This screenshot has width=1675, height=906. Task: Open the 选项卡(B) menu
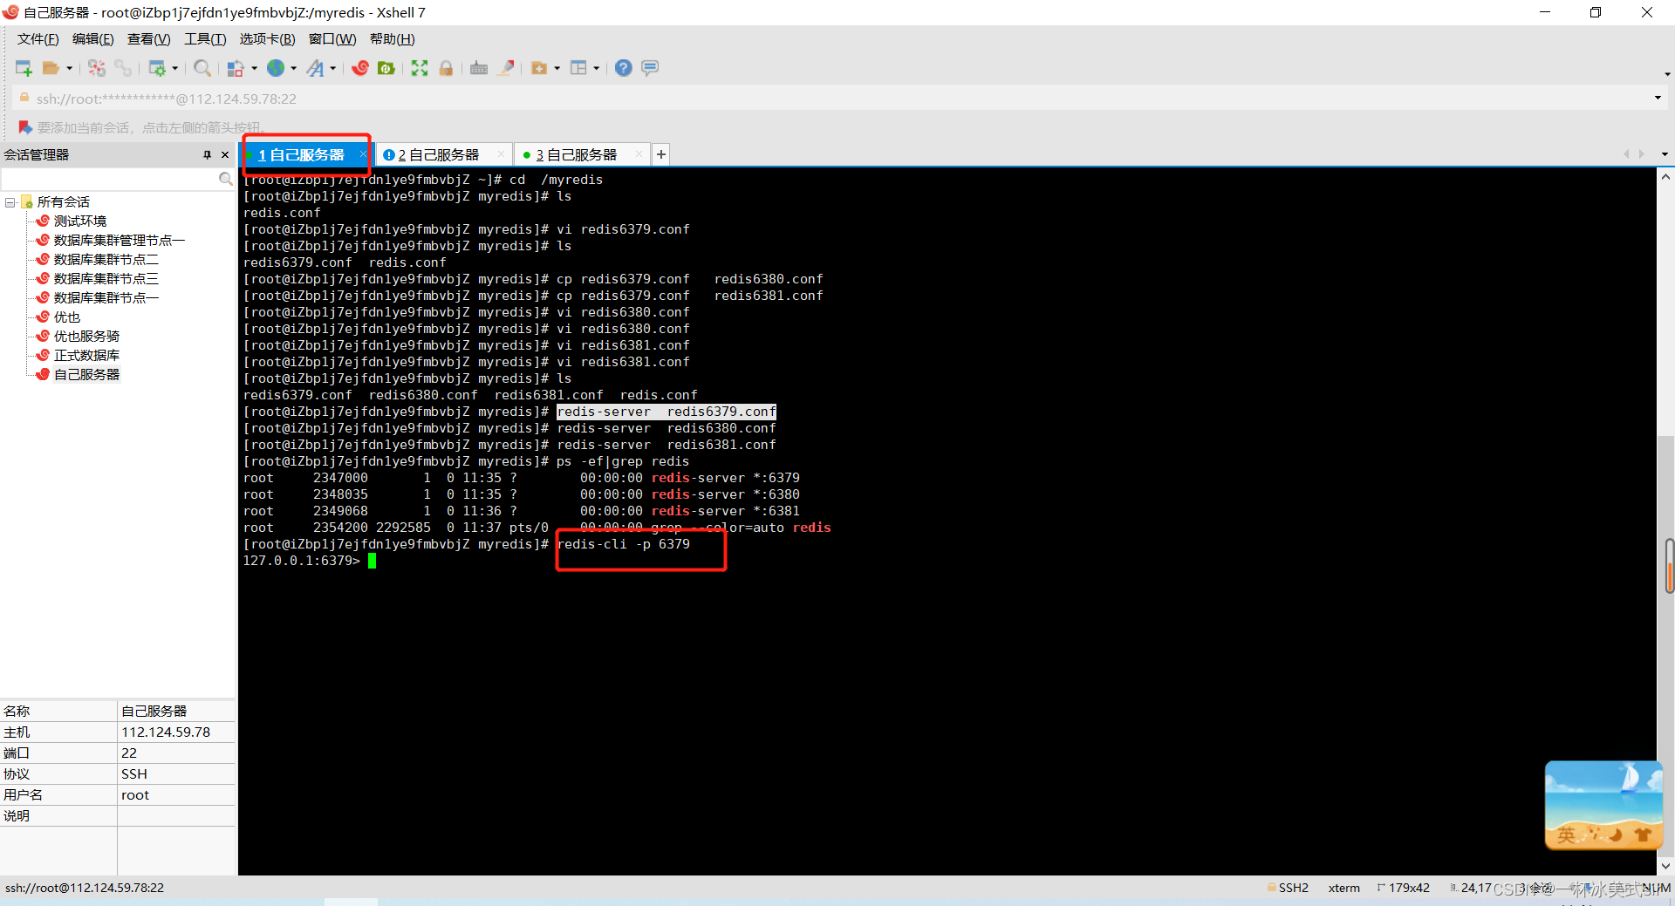(267, 39)
